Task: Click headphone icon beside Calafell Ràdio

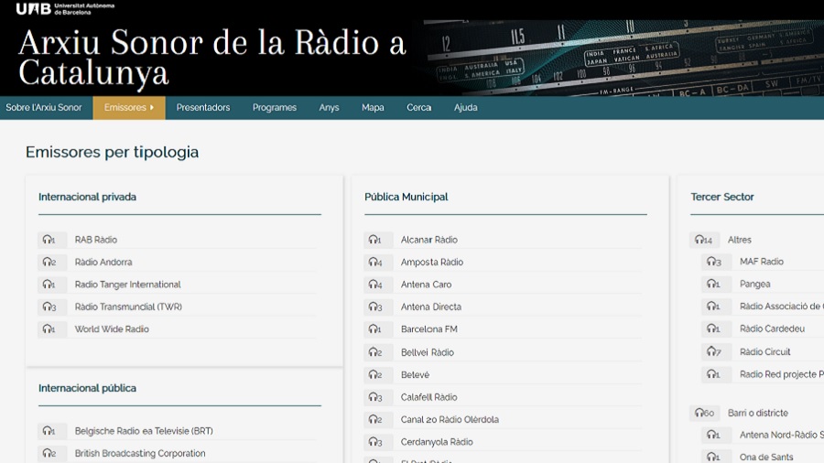Action: [378, 397]
